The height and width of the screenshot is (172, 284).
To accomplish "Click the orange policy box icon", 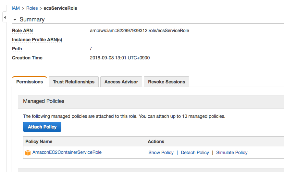I will [28, 153].
